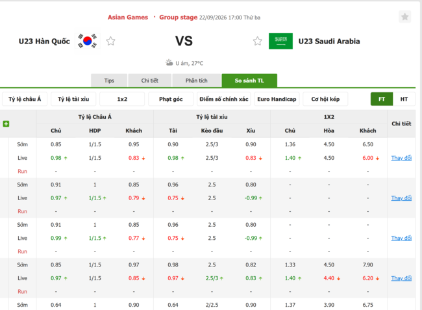The height and width of the screenshot is (310, 422).
Task: Switch to HT half-time odds
Action: click(x=404, y=99)
